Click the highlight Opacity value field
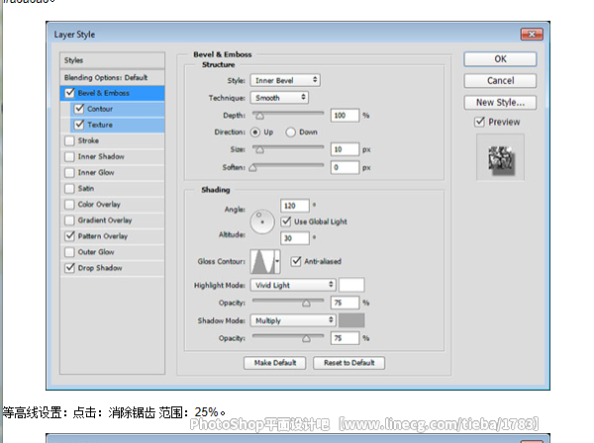Viewport: 594px width, 443px height. (345, 303)
